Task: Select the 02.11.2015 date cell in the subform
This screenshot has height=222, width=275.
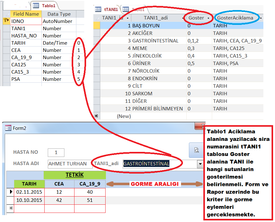Action: pyautogui.click(x=29, y=192)
